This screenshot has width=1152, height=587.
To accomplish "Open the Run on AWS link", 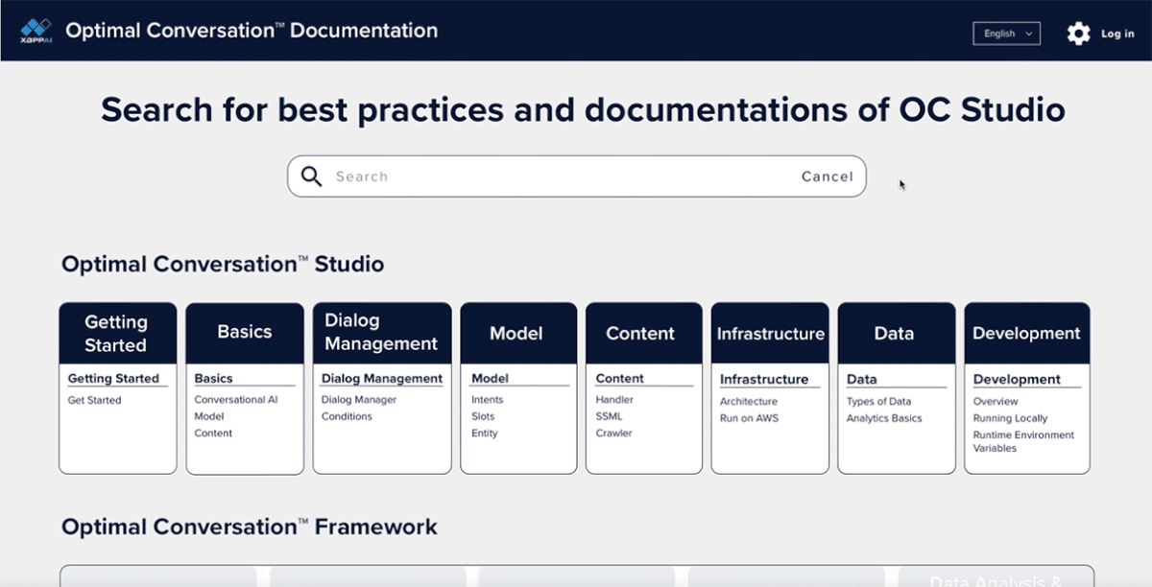I will click(749, 418).
